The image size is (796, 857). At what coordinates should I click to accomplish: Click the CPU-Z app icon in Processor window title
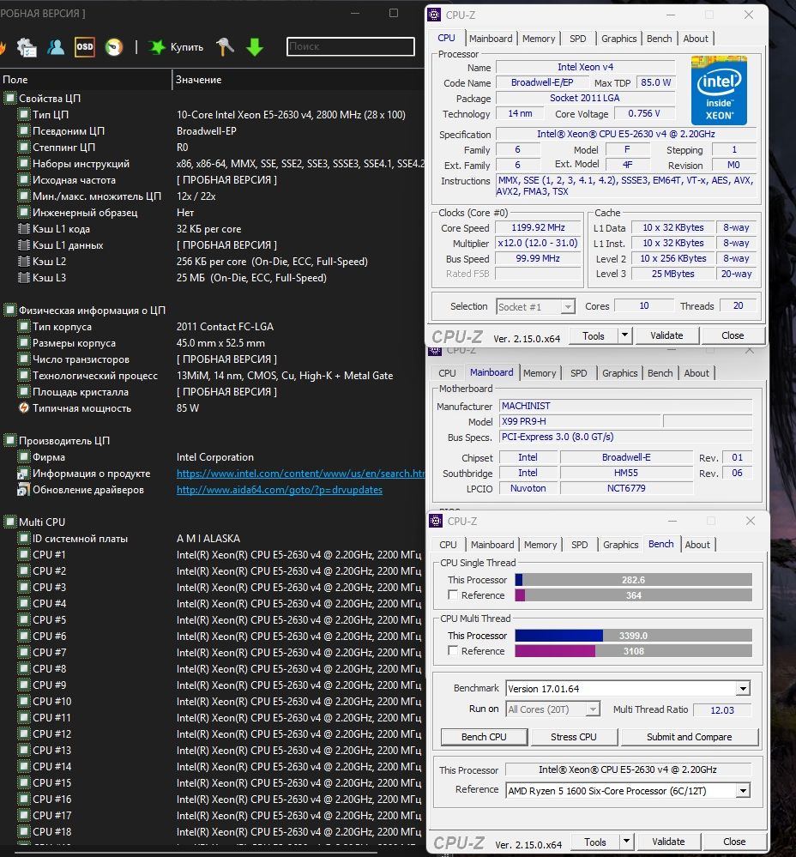tap(434, 15)
